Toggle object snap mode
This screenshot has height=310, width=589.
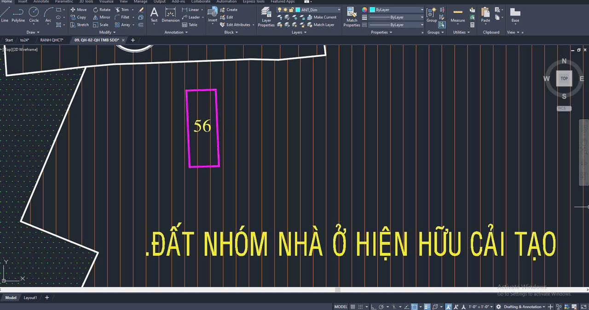click(414, 306)
